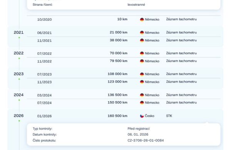Click Německo label in the 06/2021 row
Screen dimensions: 231x150
pos(152,33)
